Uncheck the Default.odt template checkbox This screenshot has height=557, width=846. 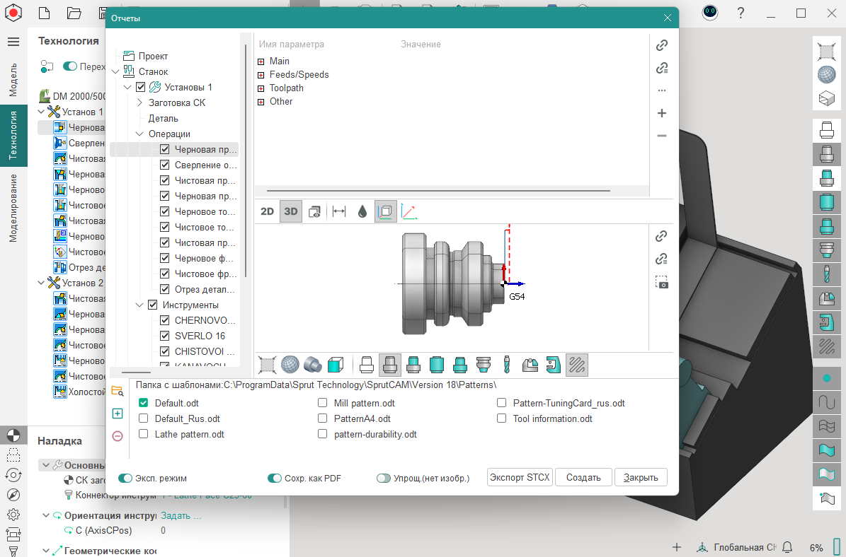[144, 403]
